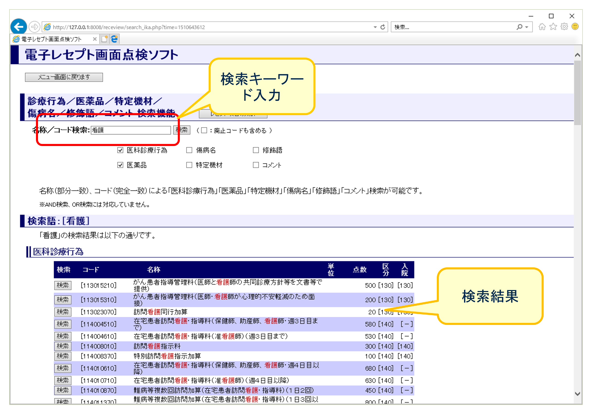This screenshot has width=592, height=418.
Task: Click 検索 button for code 114004610
Action: (63, 336)
